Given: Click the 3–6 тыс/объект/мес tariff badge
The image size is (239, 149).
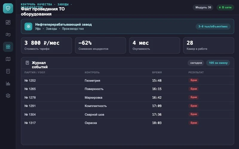Looking at the screenshot, I should (213, 27).
